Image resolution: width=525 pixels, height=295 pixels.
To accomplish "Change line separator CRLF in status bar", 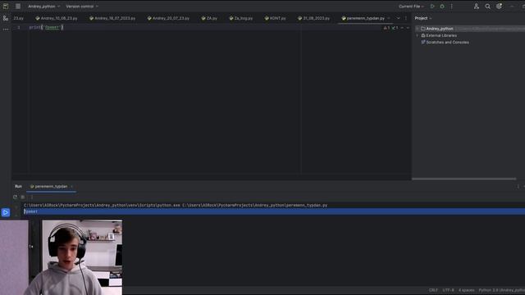I will (x=433, y=290).
